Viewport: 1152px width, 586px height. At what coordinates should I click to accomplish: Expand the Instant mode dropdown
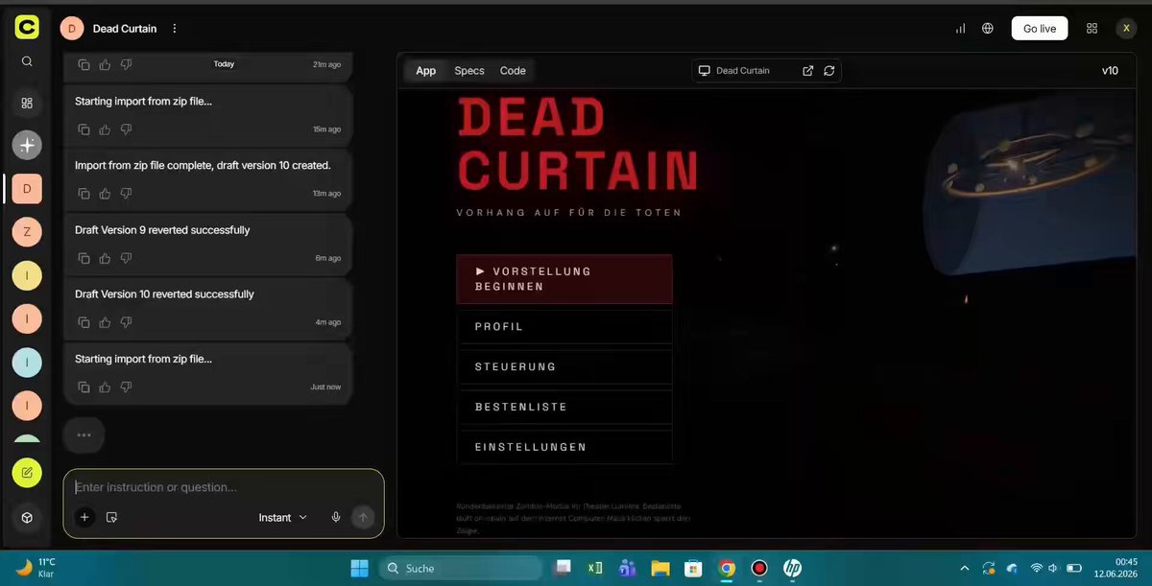(283, 517)
